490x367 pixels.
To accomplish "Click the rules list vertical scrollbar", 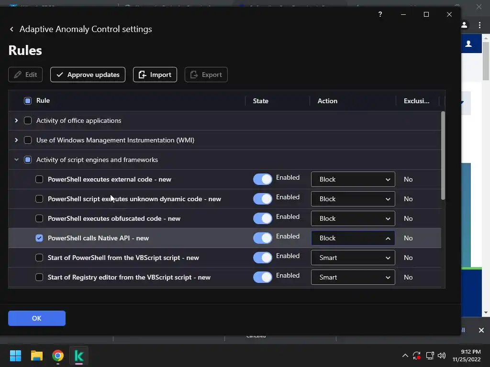I will (443, 155).
